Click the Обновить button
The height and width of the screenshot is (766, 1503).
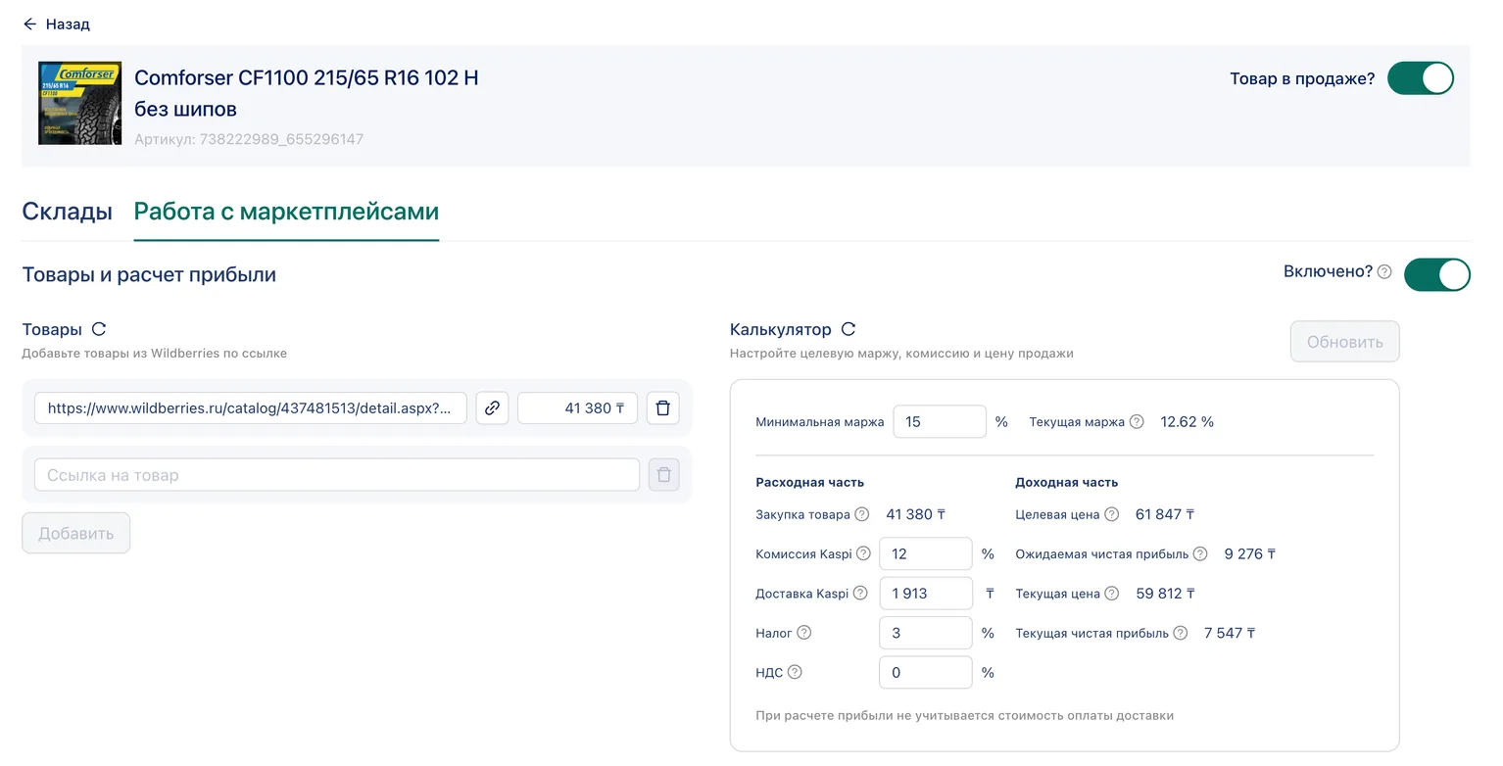point(1344,341)
